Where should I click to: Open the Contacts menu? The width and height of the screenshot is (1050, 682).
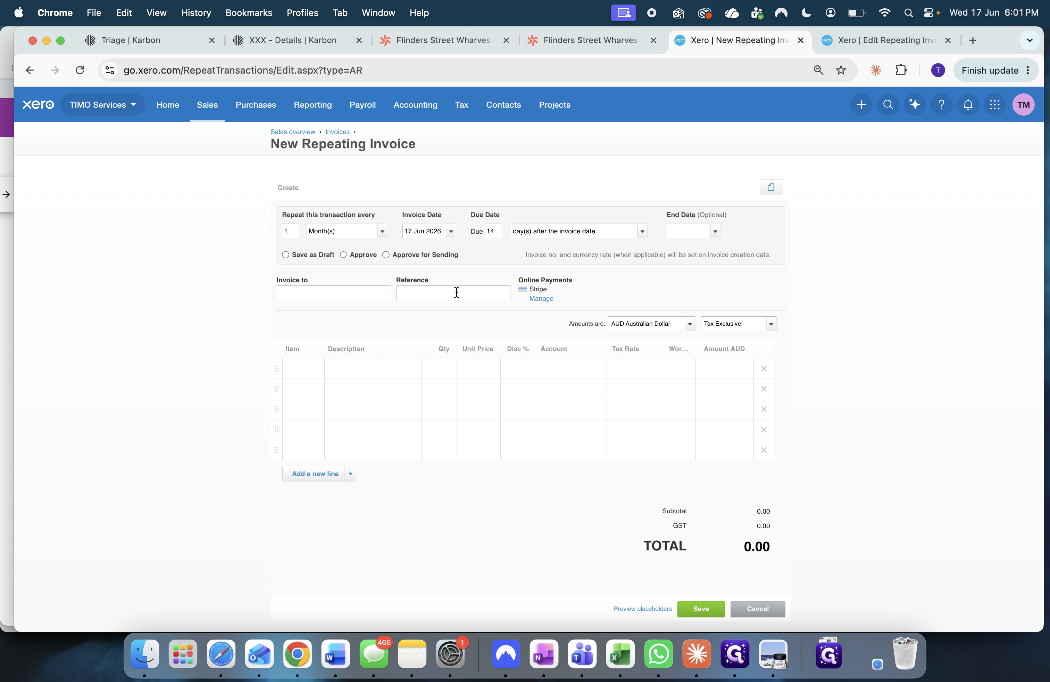(503, 105)
